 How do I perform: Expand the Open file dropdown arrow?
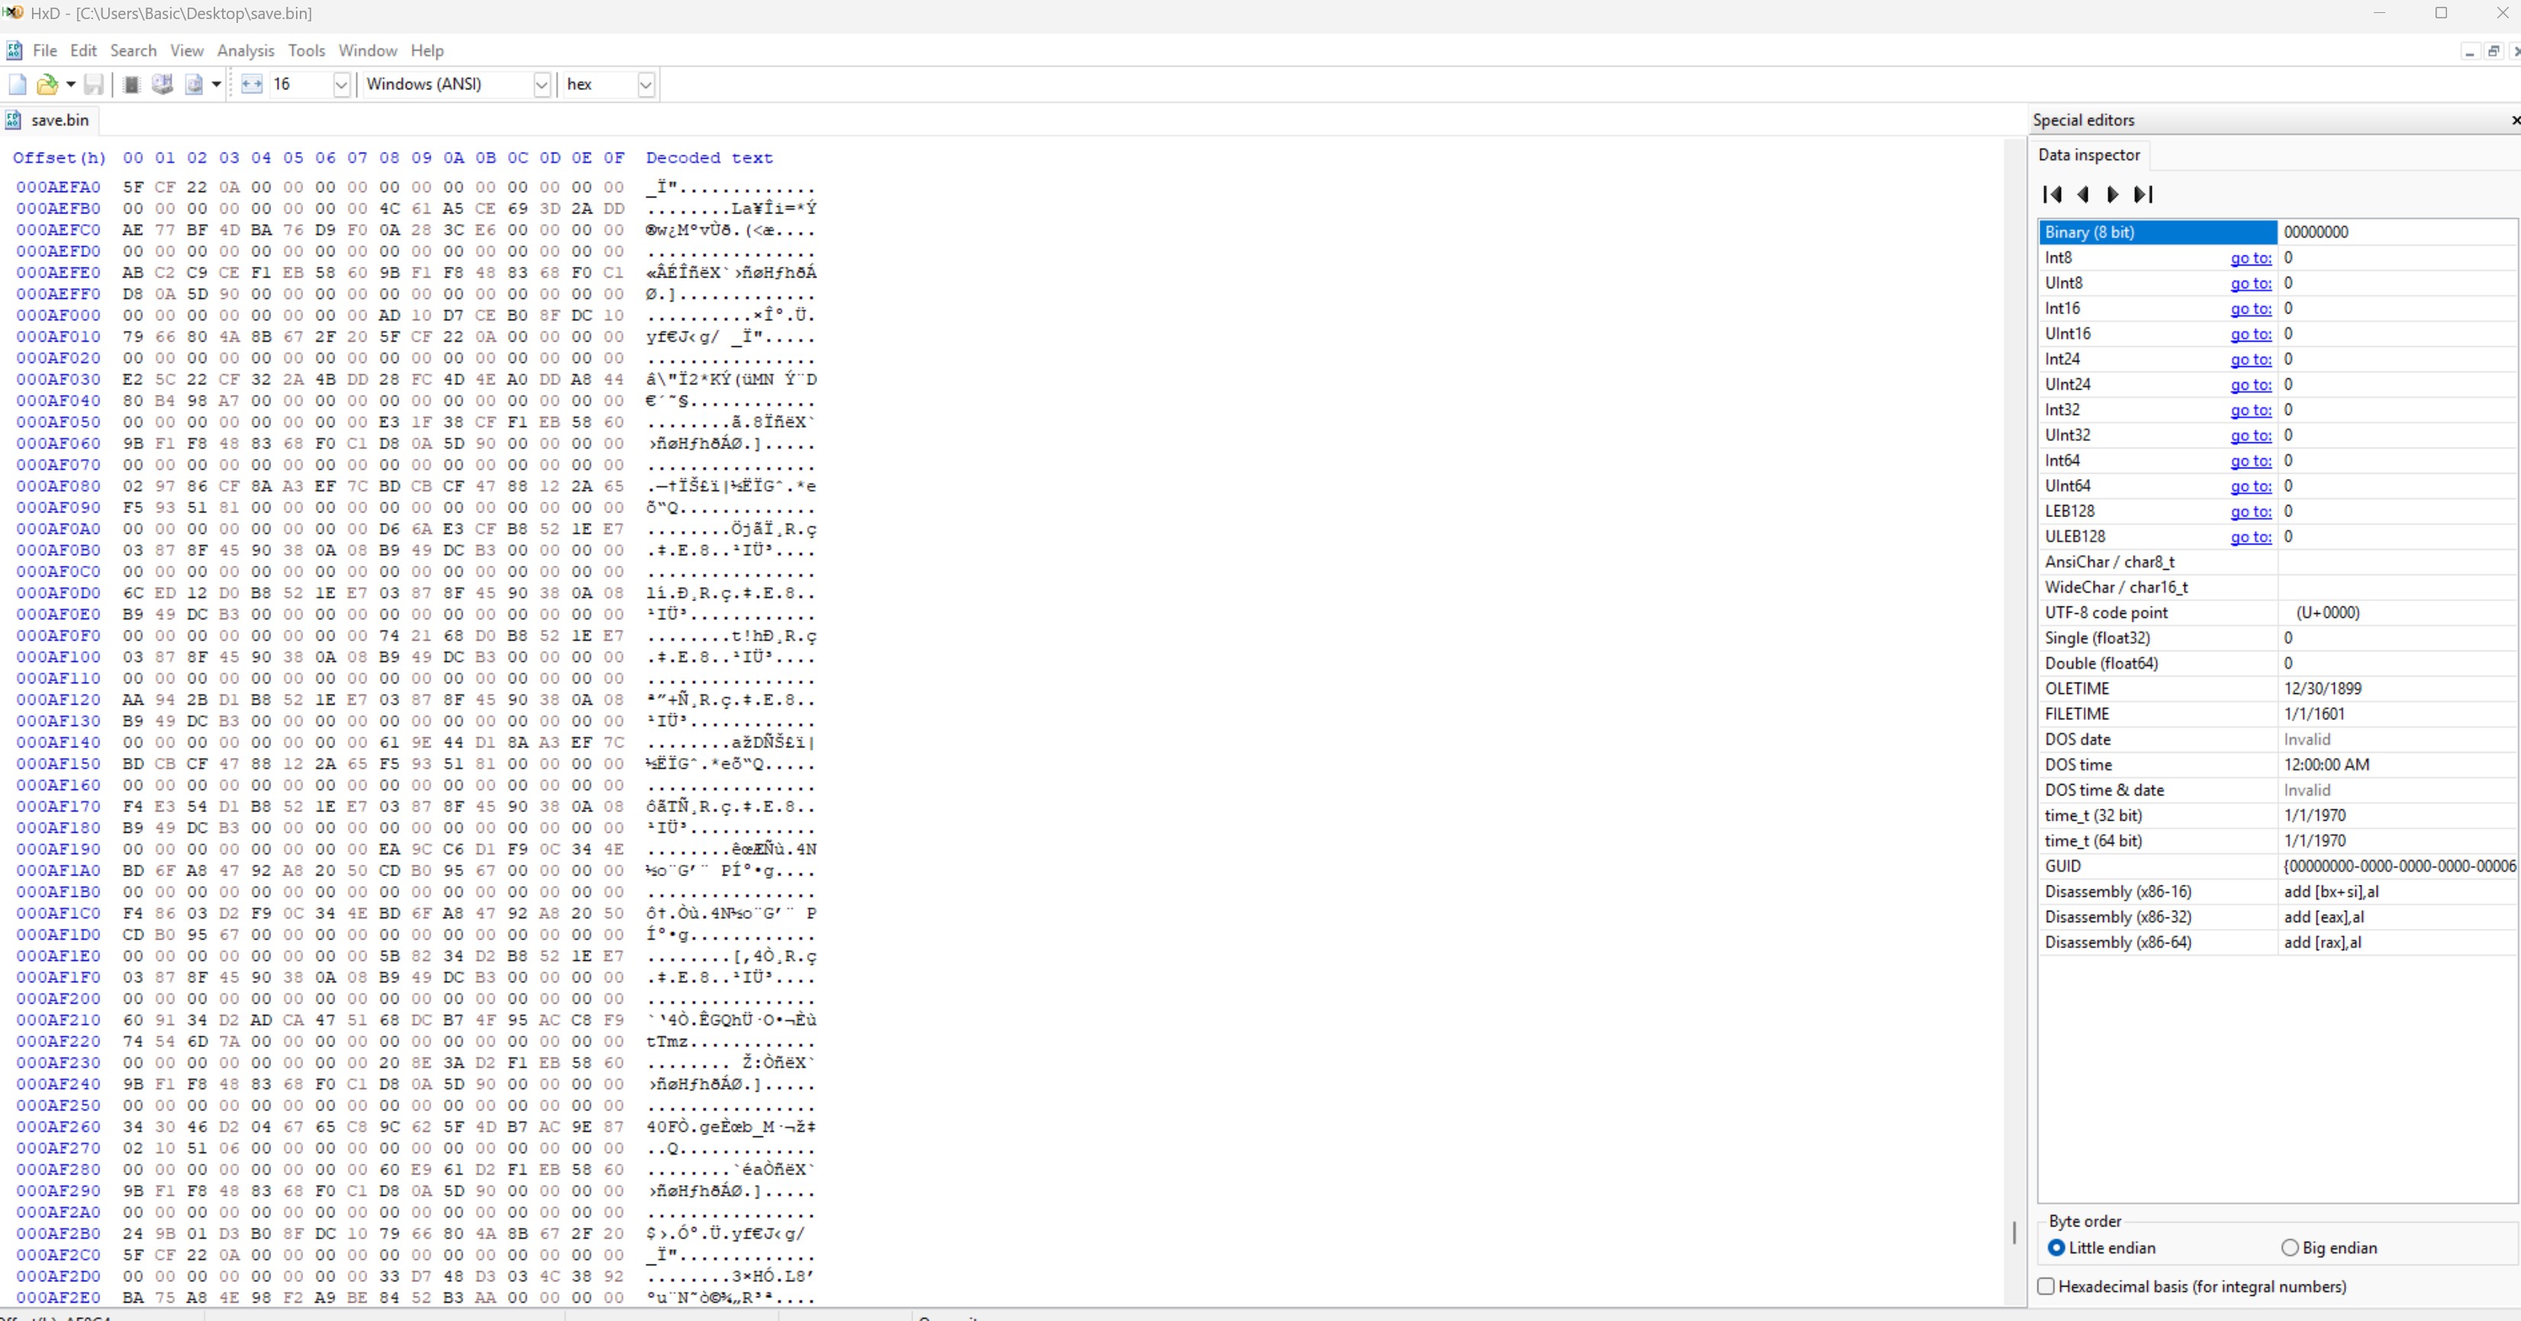[x=70, y=84]
